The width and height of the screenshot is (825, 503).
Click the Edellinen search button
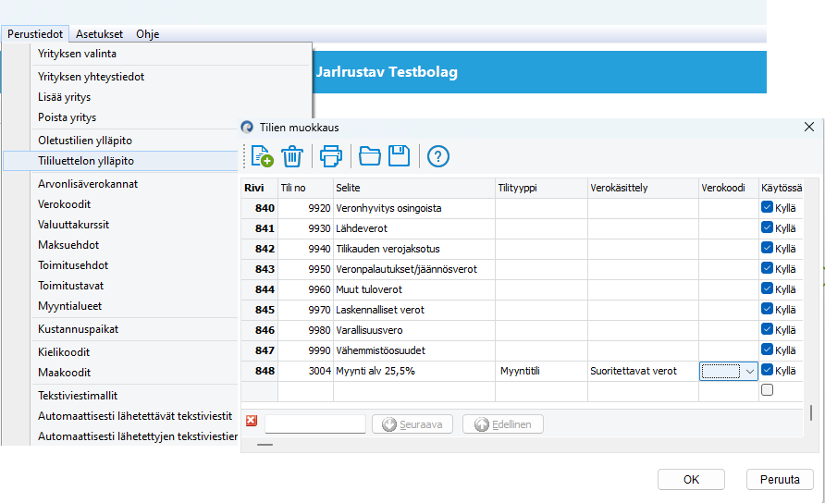[x=503, y=424]
